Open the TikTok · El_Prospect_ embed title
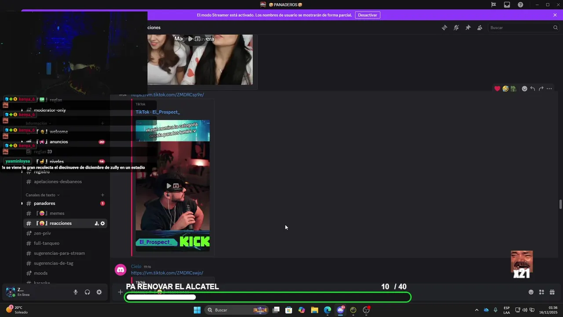The image size is (563, 317). tap(157, 112)
